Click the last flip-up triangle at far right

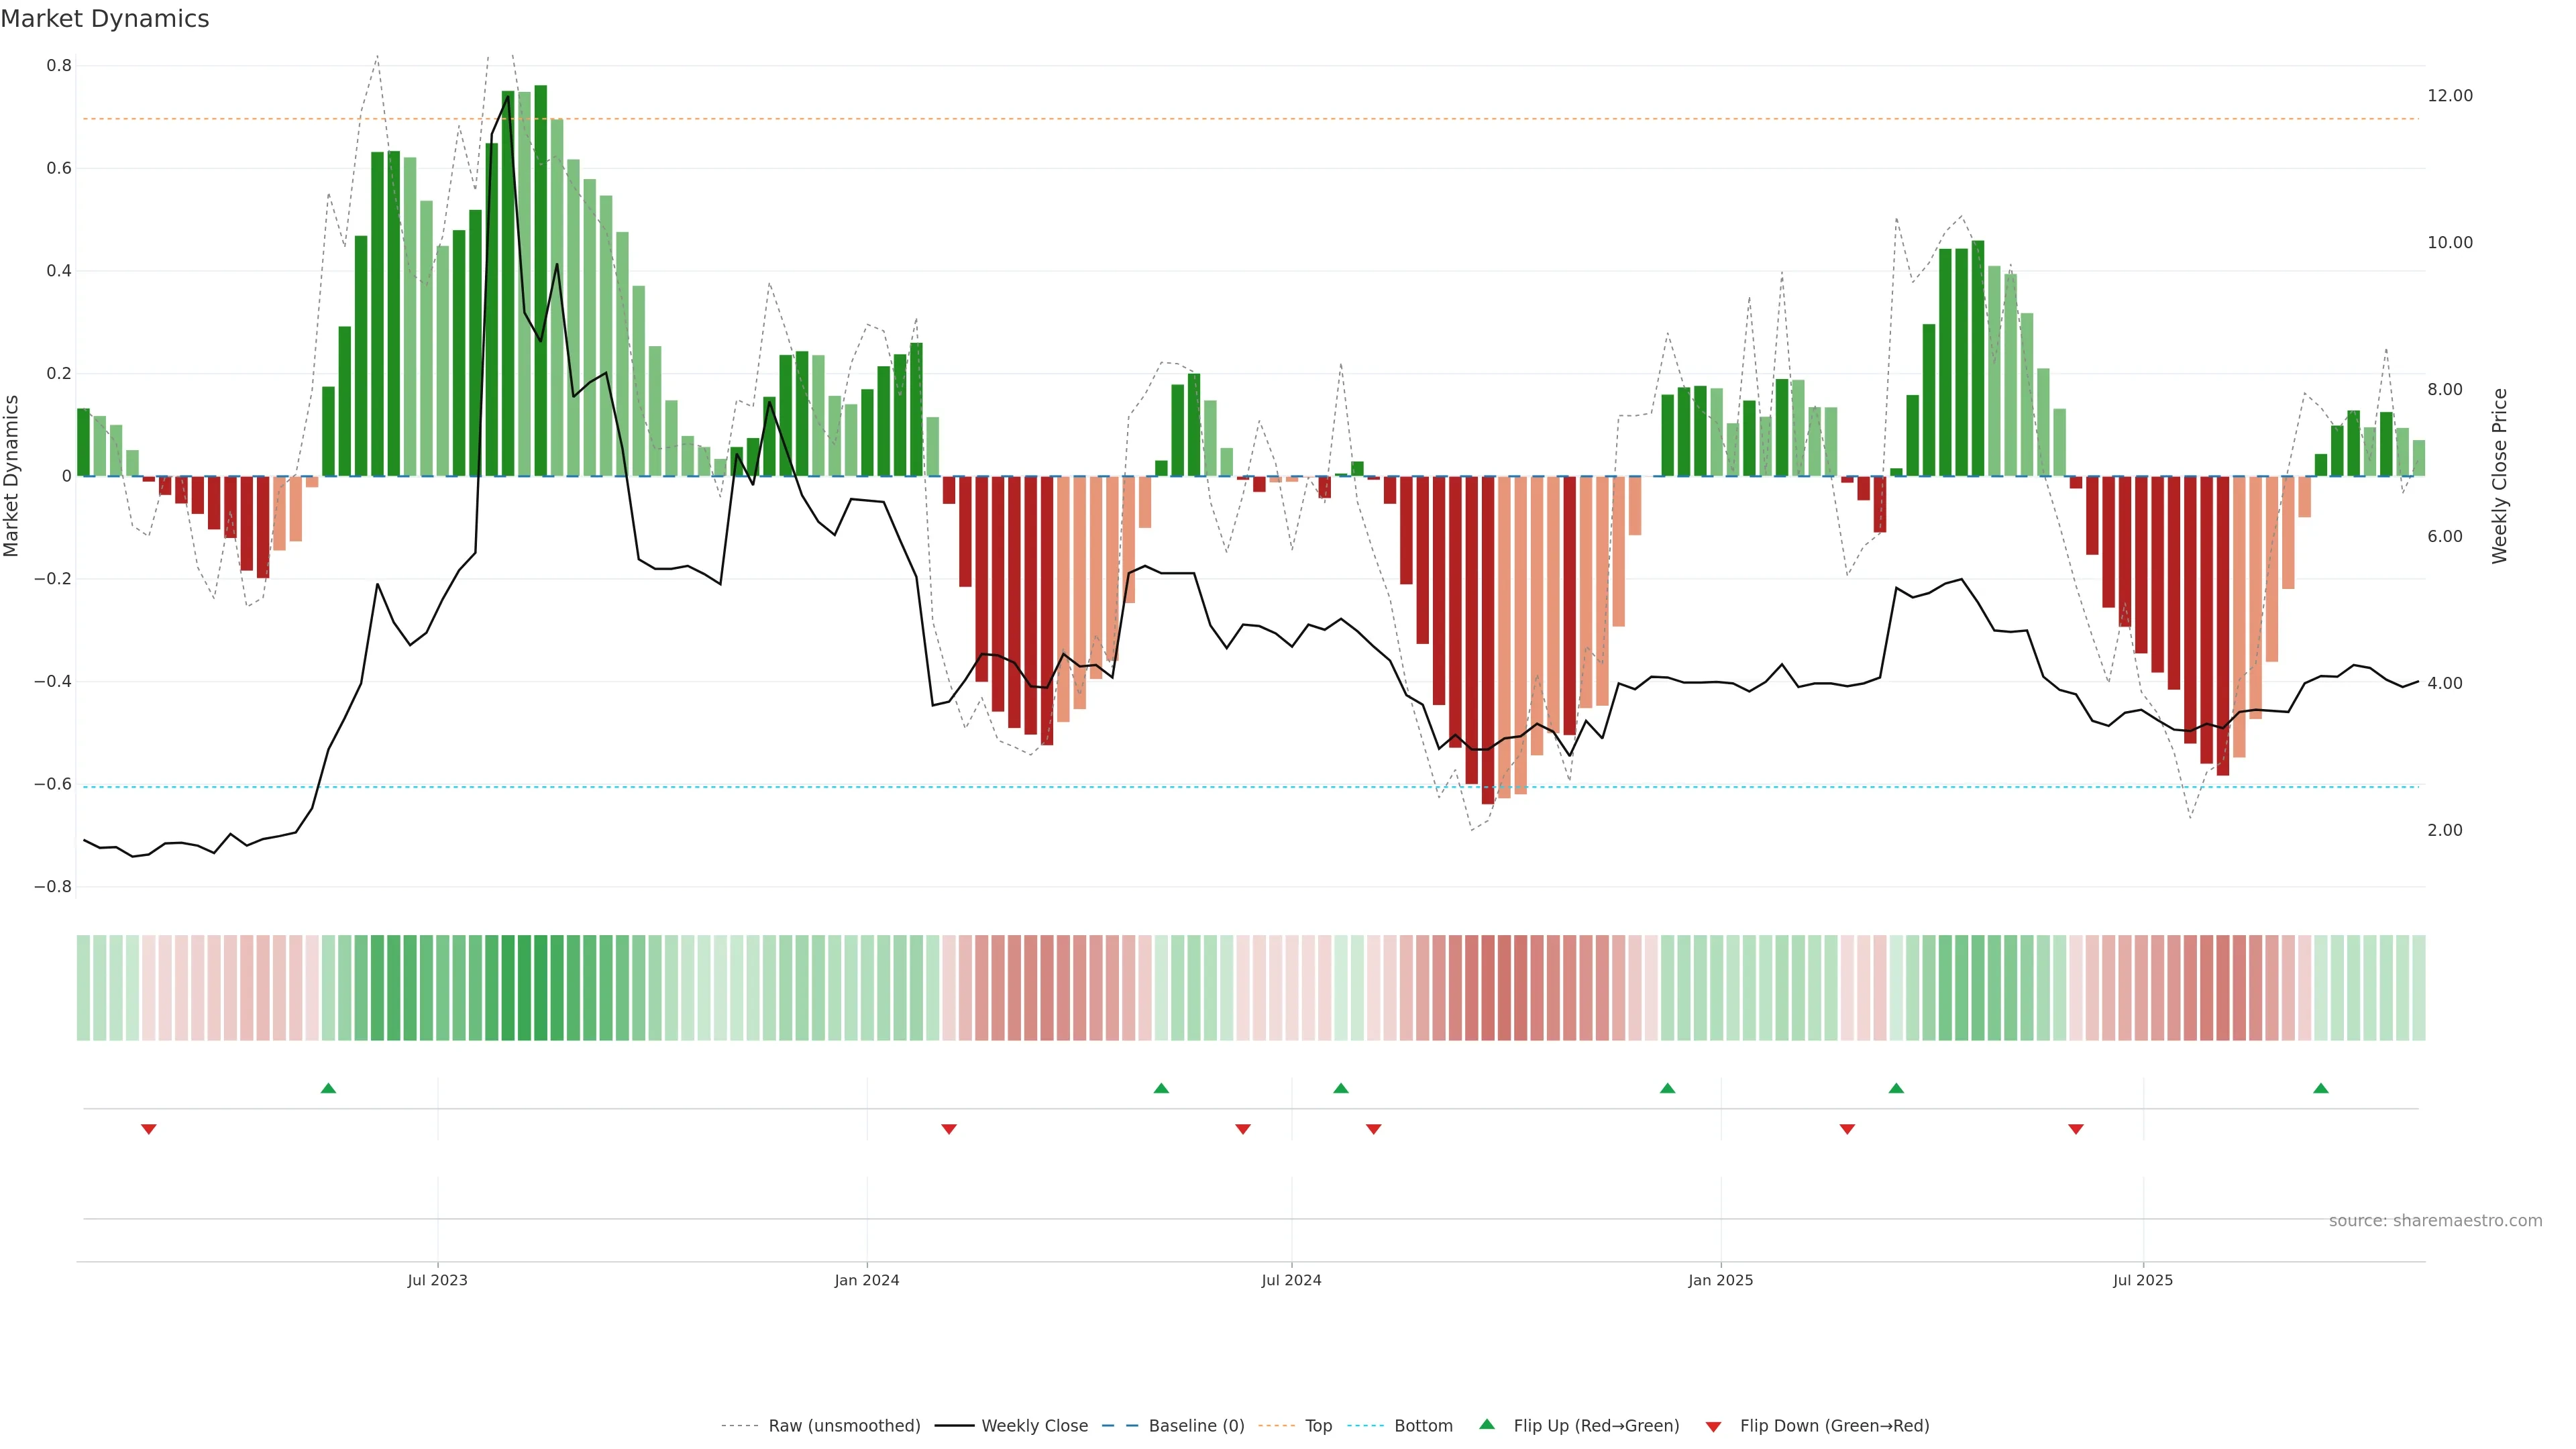tap(2321, 1088)
